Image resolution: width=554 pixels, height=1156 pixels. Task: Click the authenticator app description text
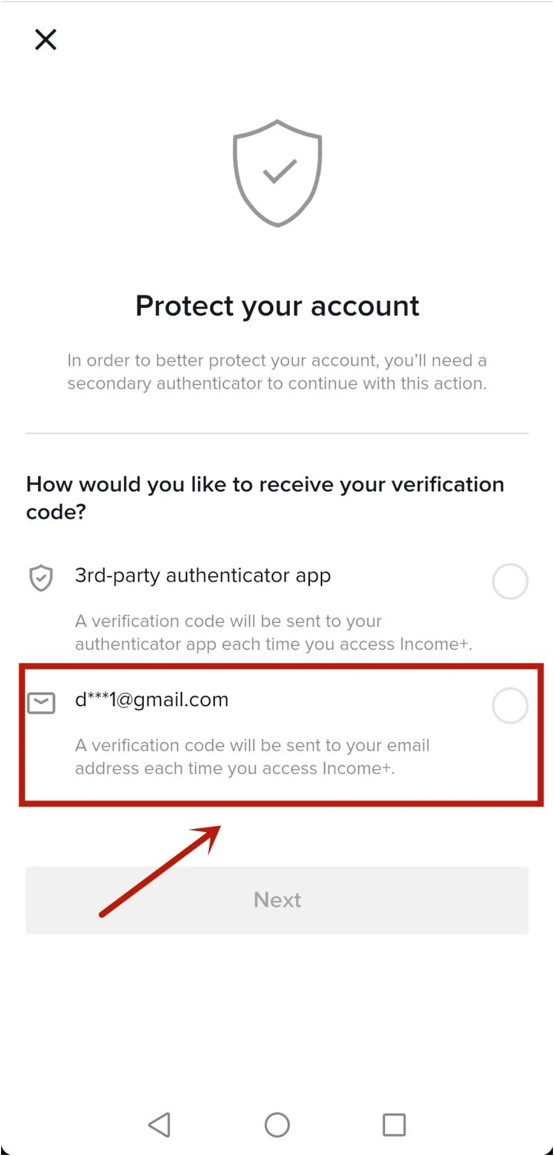(x=273, y=633)
